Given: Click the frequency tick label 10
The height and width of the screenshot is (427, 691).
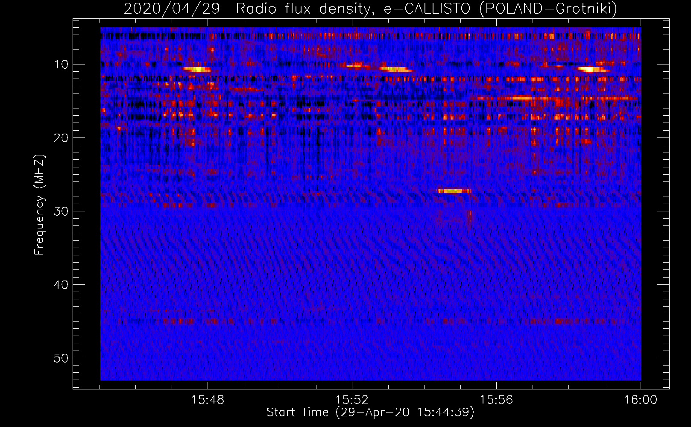Looking at the screenshot, I should coord(61,64).
